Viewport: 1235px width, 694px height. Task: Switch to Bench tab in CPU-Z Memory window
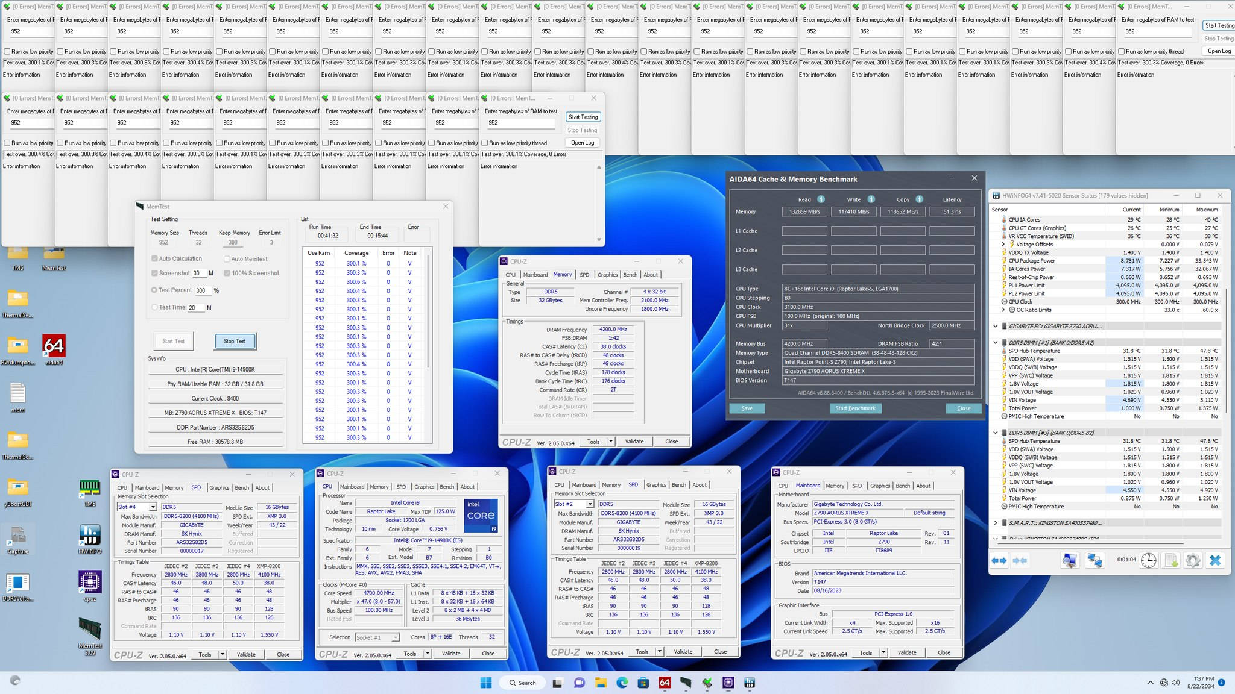[x=630, y=275]
